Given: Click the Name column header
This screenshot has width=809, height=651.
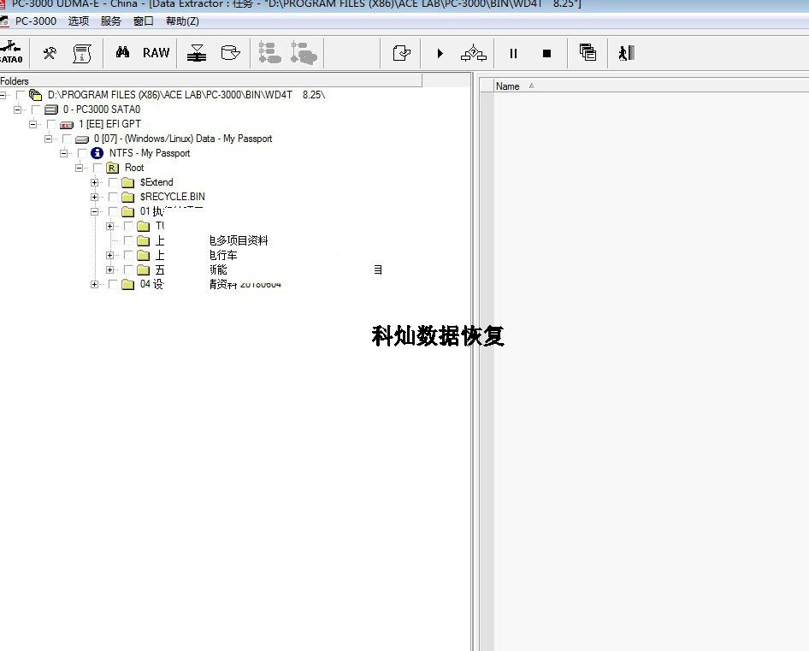Looking at the screenshot, I should click(508, 86).
